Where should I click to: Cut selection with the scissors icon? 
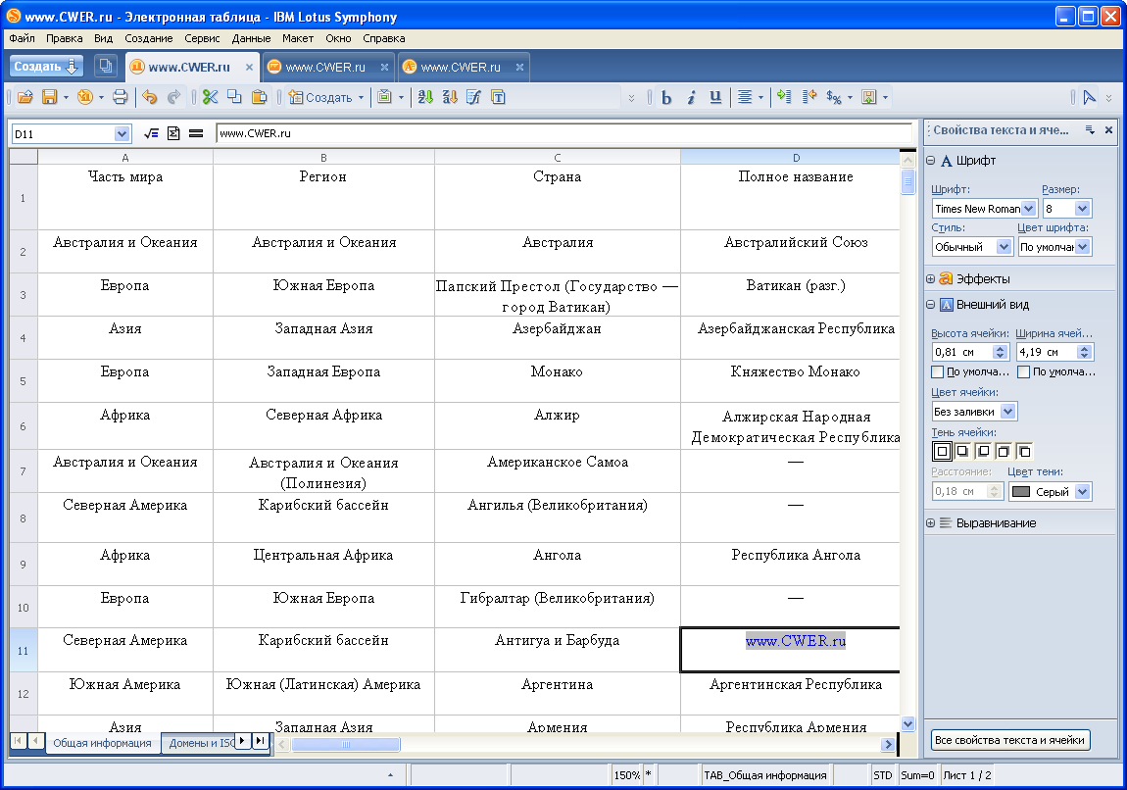[210, 97]
